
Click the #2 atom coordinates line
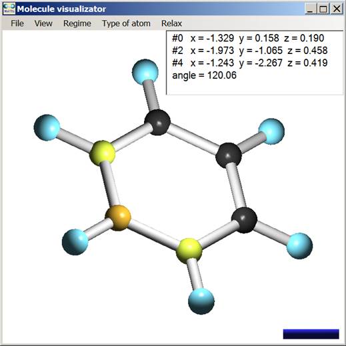tap(250, 51)
